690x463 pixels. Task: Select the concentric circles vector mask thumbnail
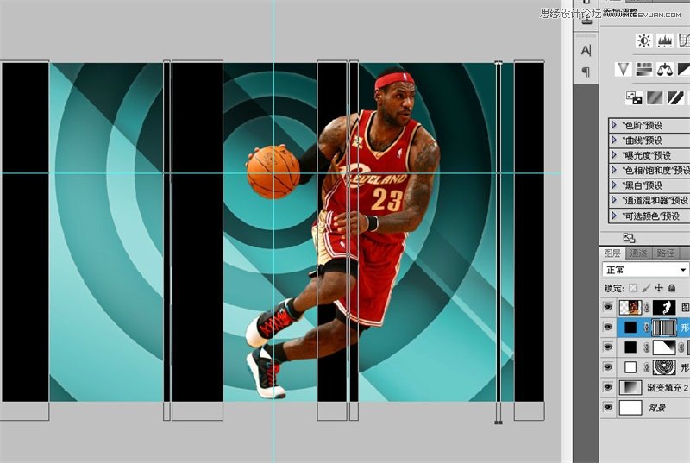pyautogui.click(x=664, y=367)
